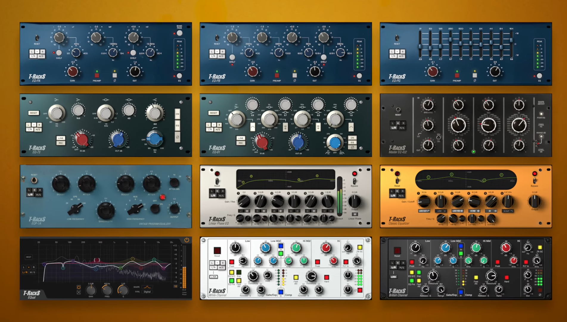Click the White Channel red Reset button
Viewport: 567px width, 322px height.
[x=217, y=251]
